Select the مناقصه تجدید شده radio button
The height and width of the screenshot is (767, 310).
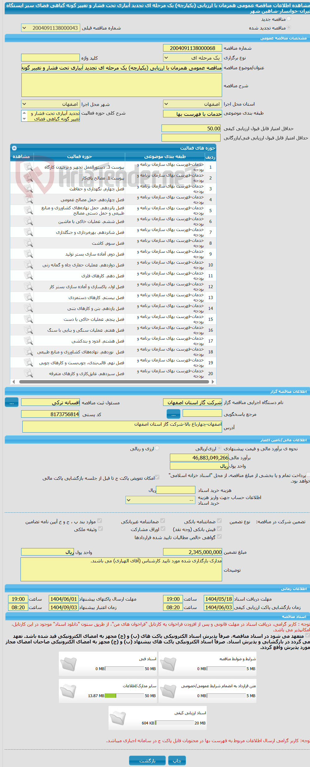[x=289, y=28]
